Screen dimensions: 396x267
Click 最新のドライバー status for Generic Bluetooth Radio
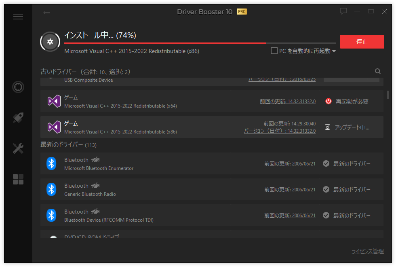(352, 190)
